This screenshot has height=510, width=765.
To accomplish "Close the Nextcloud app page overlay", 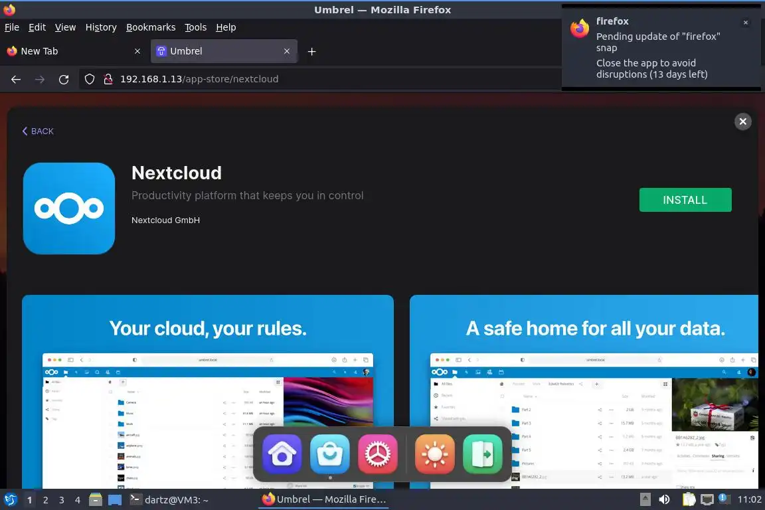I will point(742,122).
